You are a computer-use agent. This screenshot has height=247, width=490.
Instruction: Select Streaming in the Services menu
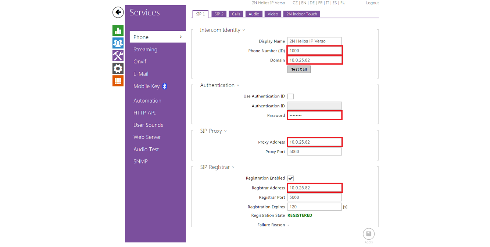point(145,49)
